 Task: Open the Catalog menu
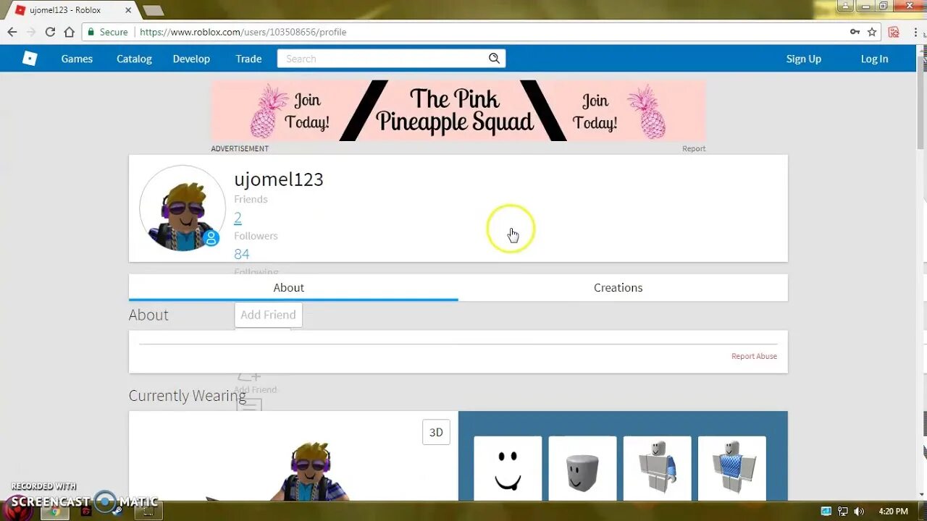pos(134,59)
